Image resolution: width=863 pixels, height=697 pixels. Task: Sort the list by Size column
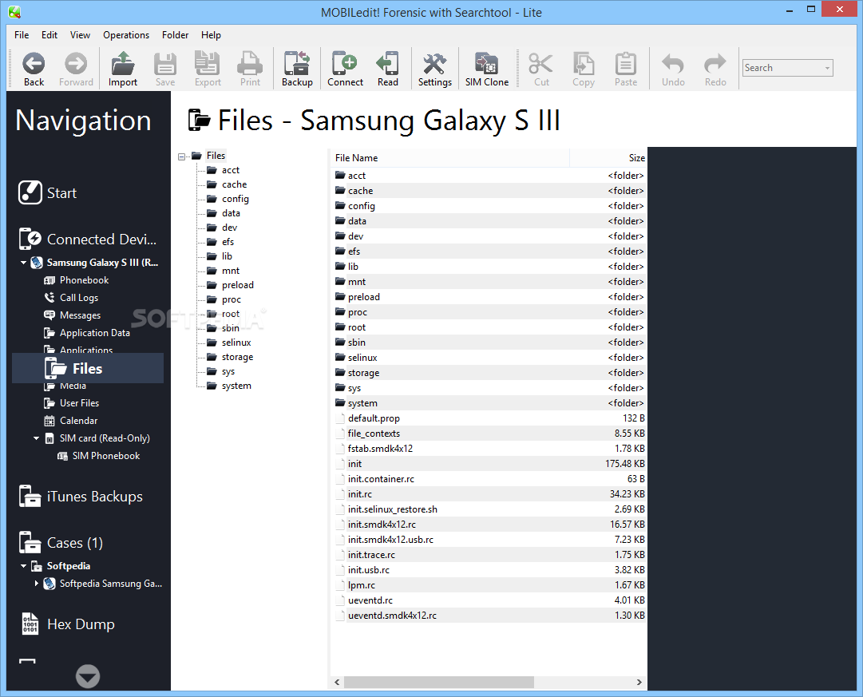coord(608,157)
